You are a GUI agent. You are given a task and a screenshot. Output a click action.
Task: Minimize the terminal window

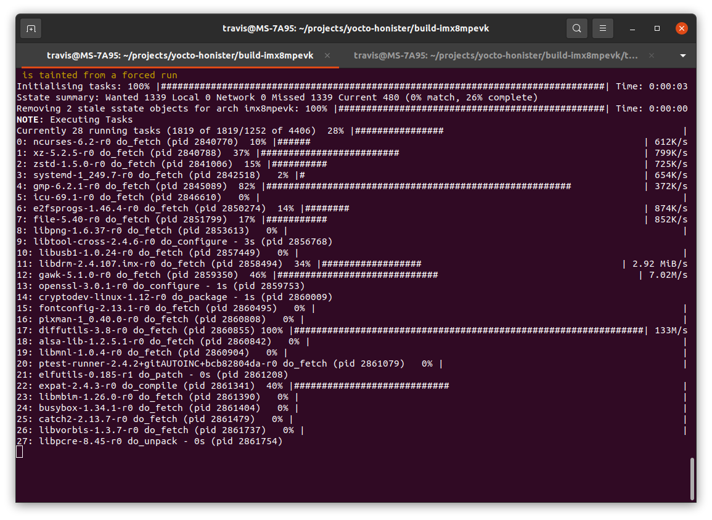tap(632, 28)
